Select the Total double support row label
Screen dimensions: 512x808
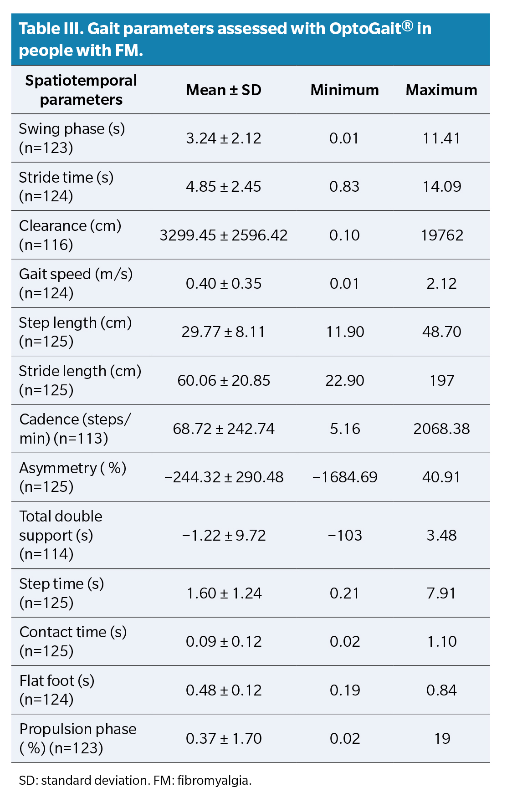(x=61, y=535)
